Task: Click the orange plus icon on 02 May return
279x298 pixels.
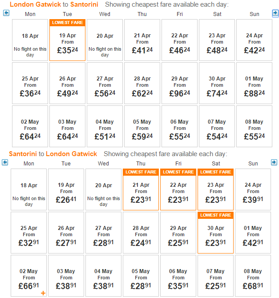Action: click(43, 293)
